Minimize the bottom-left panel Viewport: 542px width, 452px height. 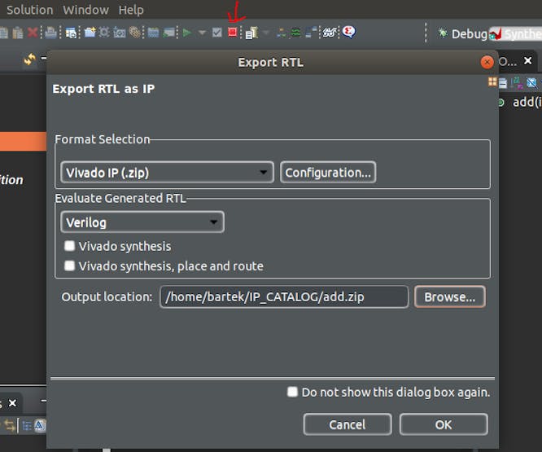tap(44, 401)
